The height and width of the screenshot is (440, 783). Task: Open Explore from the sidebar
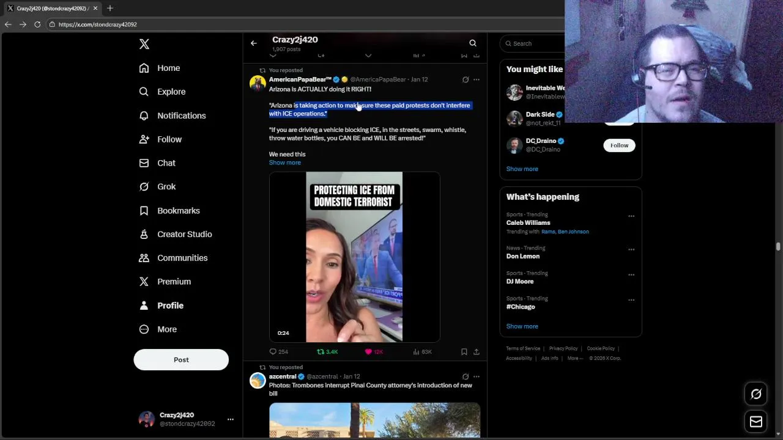pyautogui.click(x=162, y=92)
